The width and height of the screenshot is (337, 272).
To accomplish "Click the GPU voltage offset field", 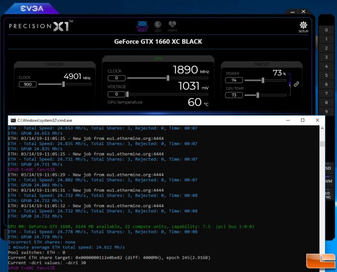I will click(117, 94).
